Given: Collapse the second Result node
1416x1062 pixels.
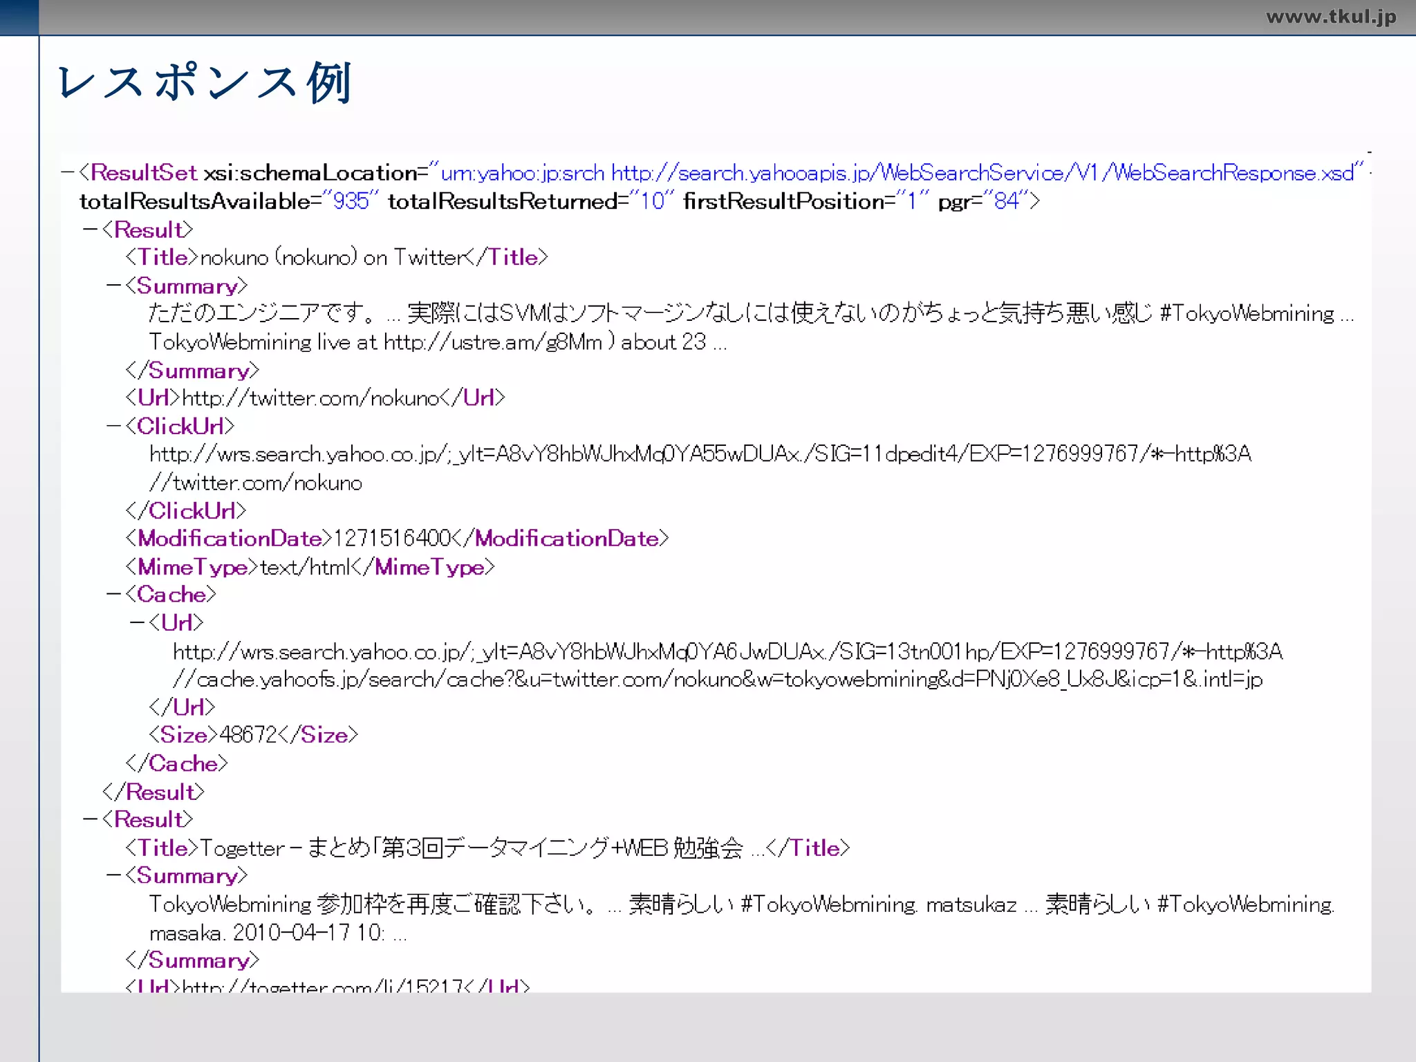Looking at the screenshot, I should [x=91, y=819].
